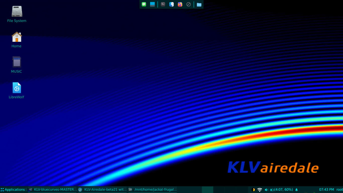
Task: Open the File System desktop icon
Action: tap(17, 14)
